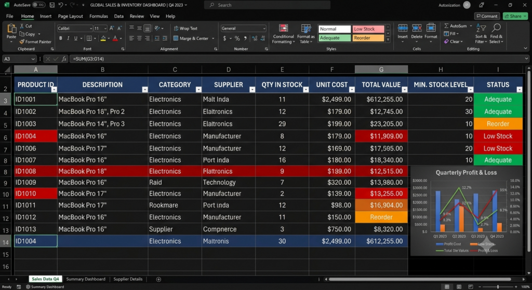
Task: Toggle Bold formatting
Action: (x=61, y=38)
